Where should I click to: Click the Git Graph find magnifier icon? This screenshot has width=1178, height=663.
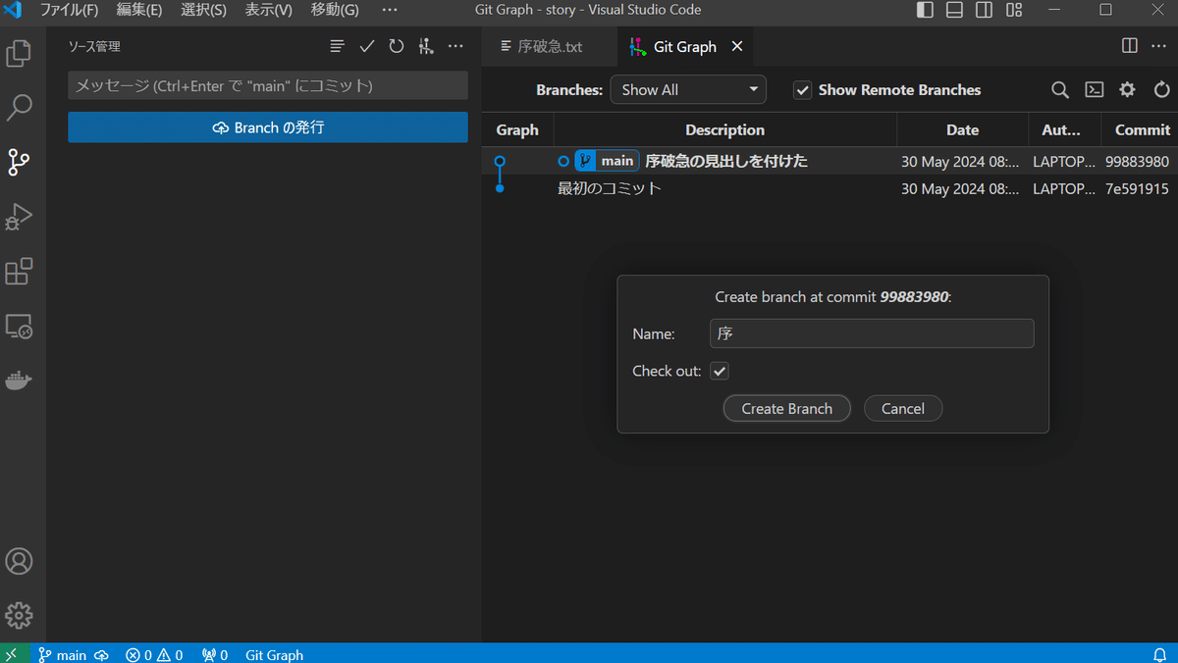coord(1060,89)
